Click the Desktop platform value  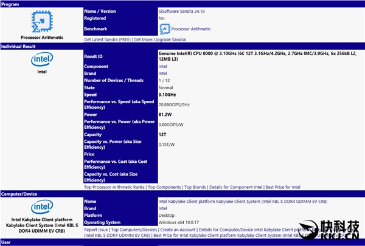167,215
